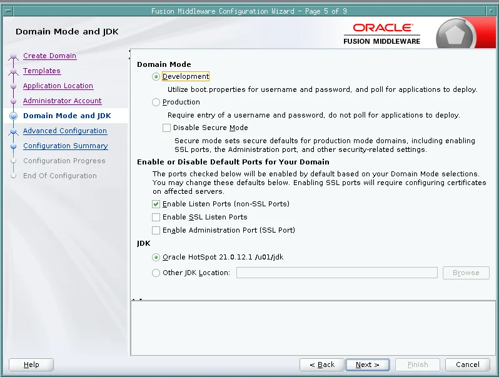This screenshot has width=499, height=377.
Task: Open the window menu icon in title bar
Action: pos(8,11)
